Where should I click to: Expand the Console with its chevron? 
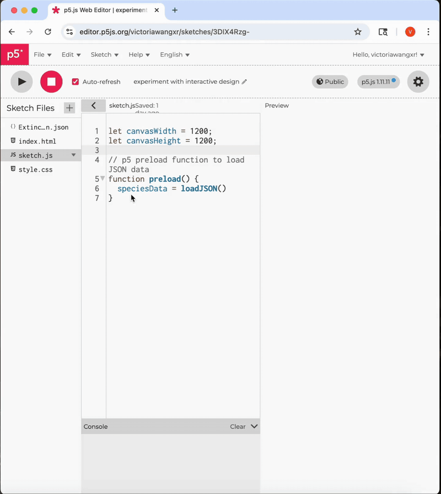pos(254,426)
